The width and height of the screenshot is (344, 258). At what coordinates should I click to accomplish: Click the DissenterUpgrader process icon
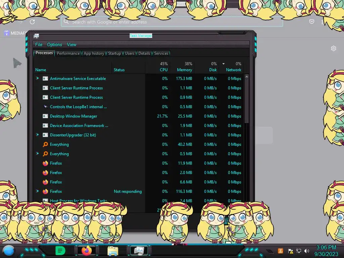pyautogui.click(x=45, y=135)
